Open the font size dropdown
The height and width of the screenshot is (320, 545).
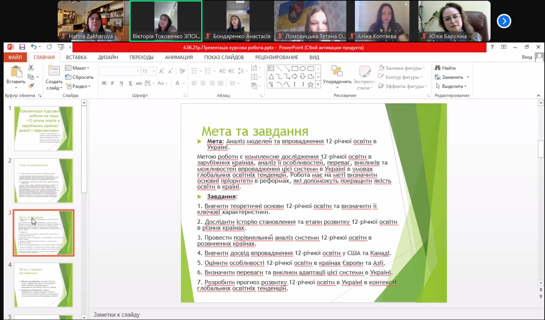(154, 71)
